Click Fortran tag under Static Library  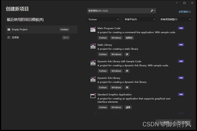coord(103,54)
